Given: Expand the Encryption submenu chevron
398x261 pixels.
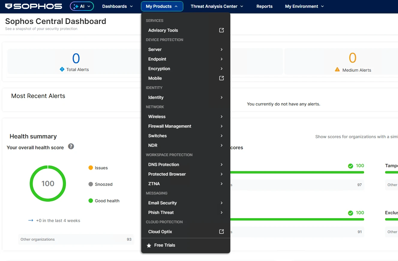Looking at the screenshot, I should [x=222, y=69].
